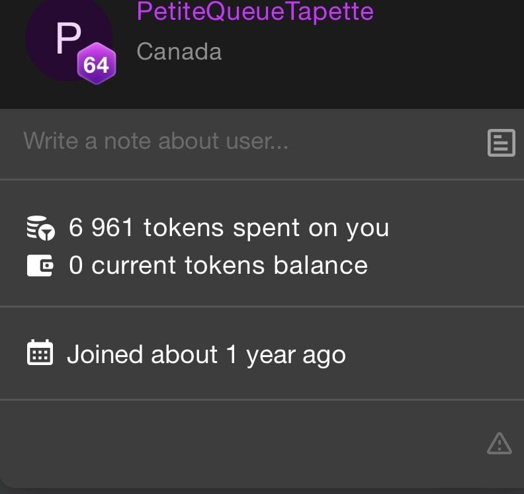Click the '0 current tokens balance' line
This screenshot has height=494, width=524.
[218, 265]
